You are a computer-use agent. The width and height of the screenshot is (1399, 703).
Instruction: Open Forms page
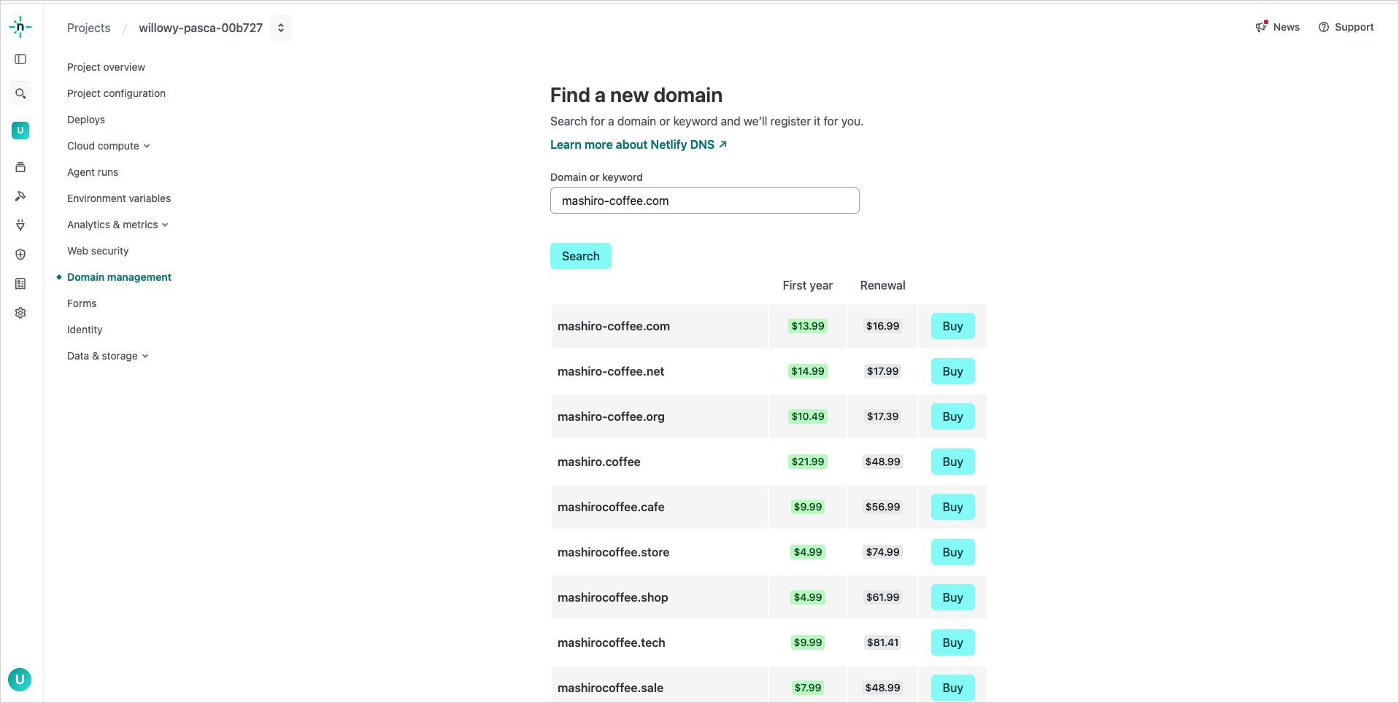(x=82, y=303)
